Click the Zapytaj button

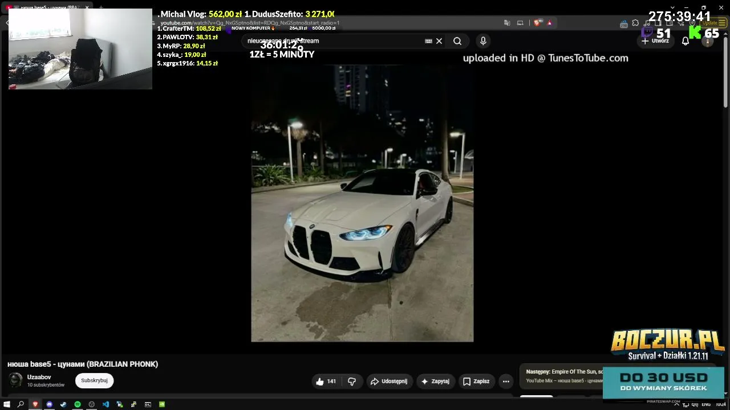pyautogui.click(x=436, y=382)
